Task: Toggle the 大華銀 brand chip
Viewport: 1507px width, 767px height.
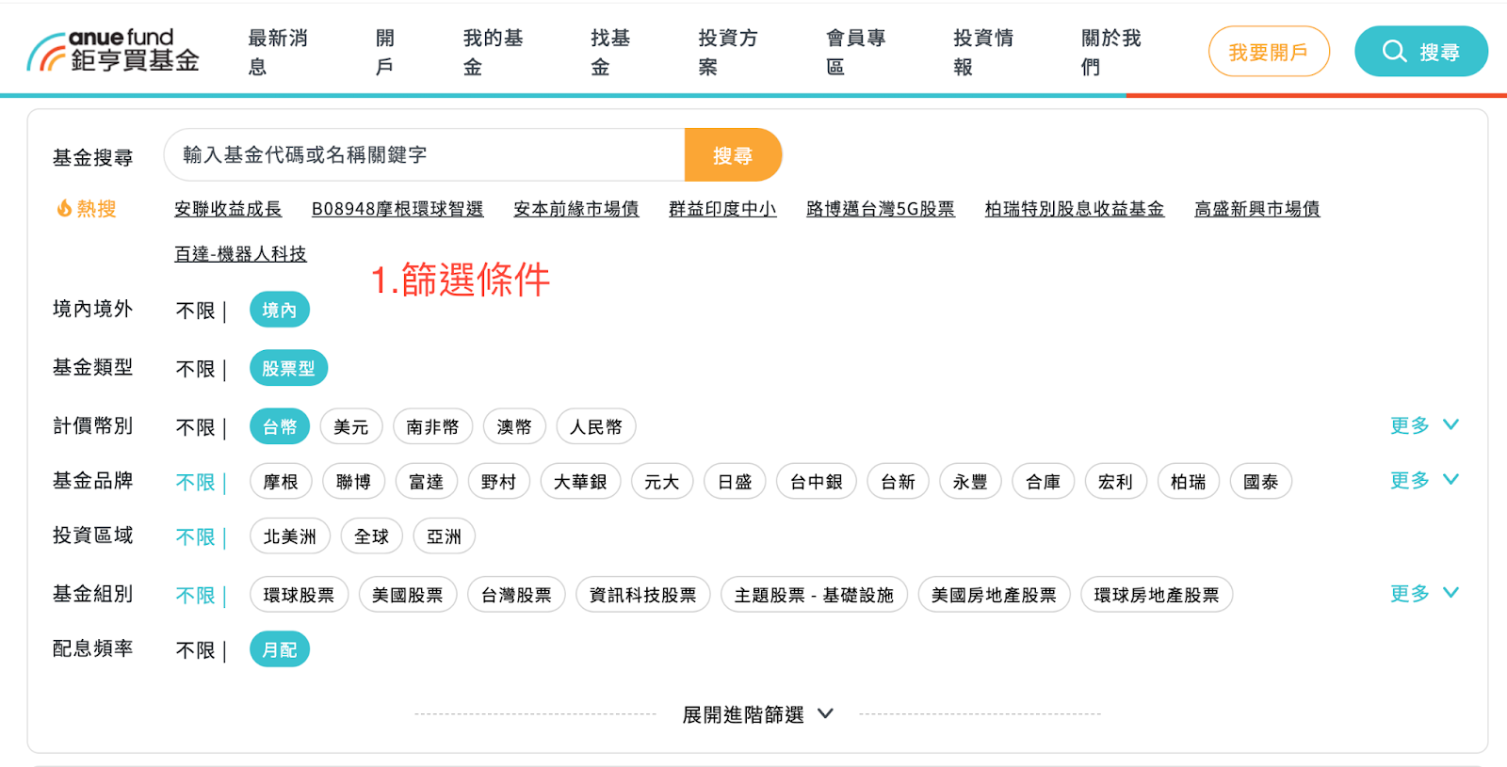Action: point(580,481)
